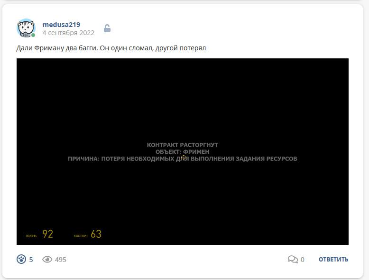Open medusa219's cat avatar
The image size is (369, 280).
[26, 28]
